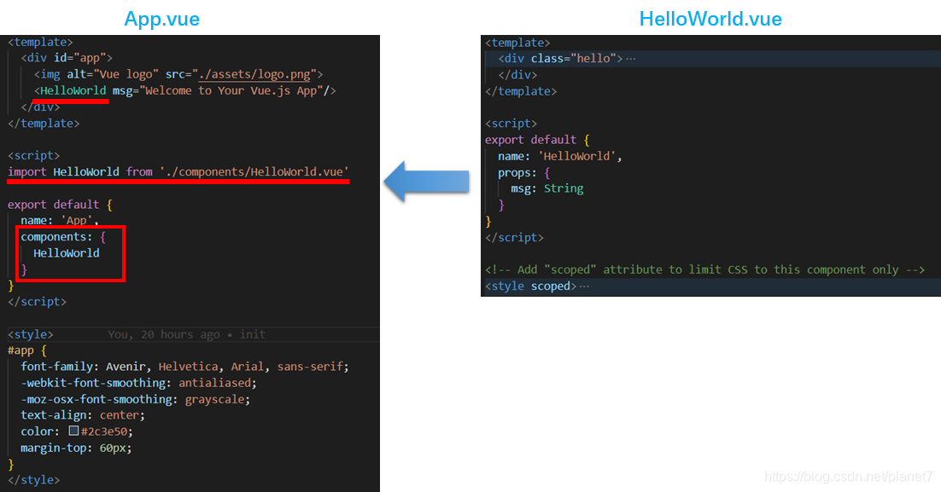Click the font-family declaration line
The image size is (941, 492).
point(184,367)
